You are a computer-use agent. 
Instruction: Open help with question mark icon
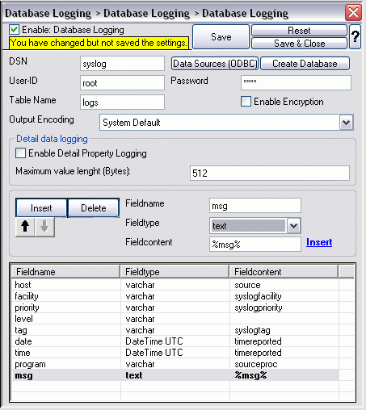(x=355, y=36)
